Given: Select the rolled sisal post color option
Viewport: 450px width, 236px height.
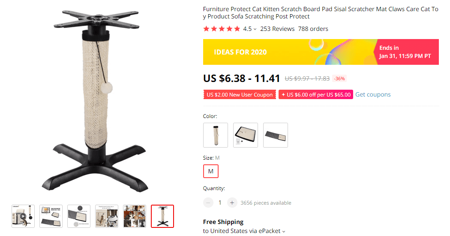Looking at the screenshot, I should click(x=216, y=135).
